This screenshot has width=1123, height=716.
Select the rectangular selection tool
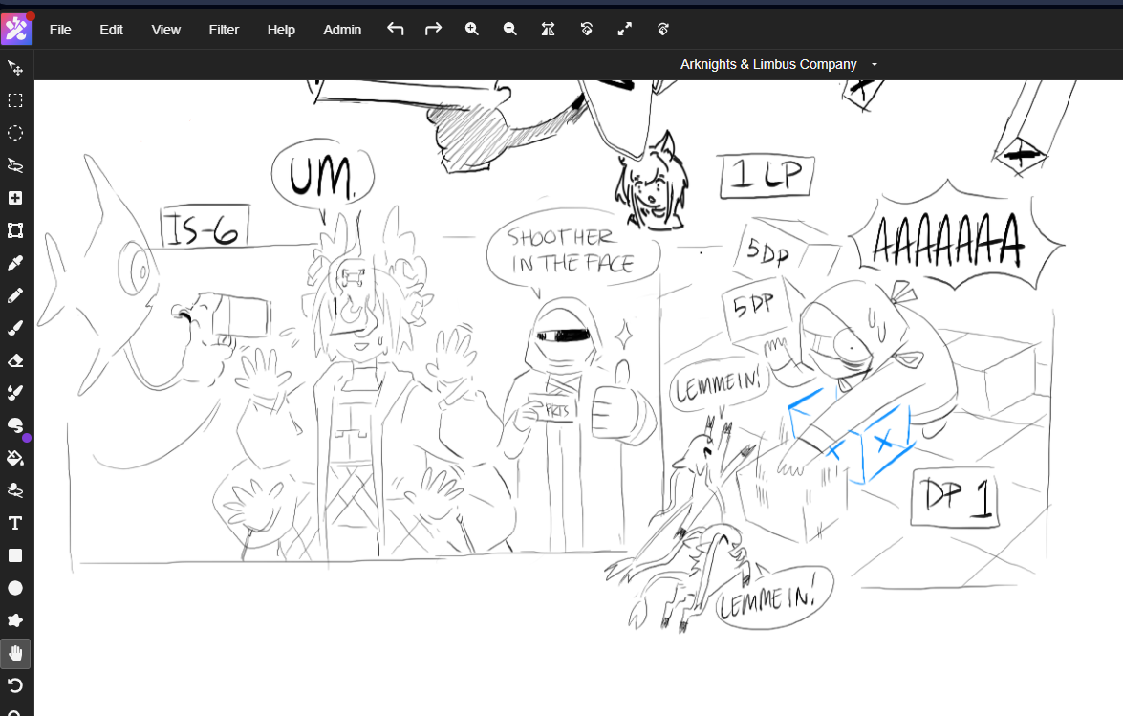tap(15, 100)
